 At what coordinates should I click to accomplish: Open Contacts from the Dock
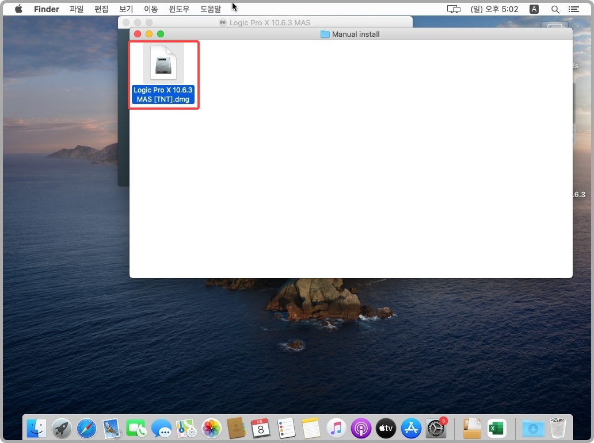(236, 428)
